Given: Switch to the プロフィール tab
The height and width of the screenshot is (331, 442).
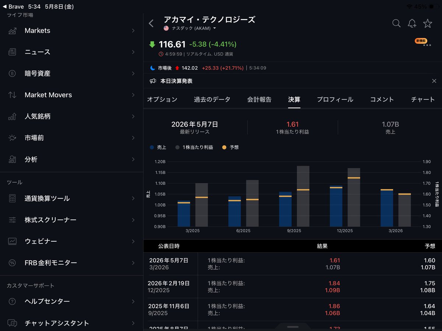Looking at the screenshot, I should (335, 99).
